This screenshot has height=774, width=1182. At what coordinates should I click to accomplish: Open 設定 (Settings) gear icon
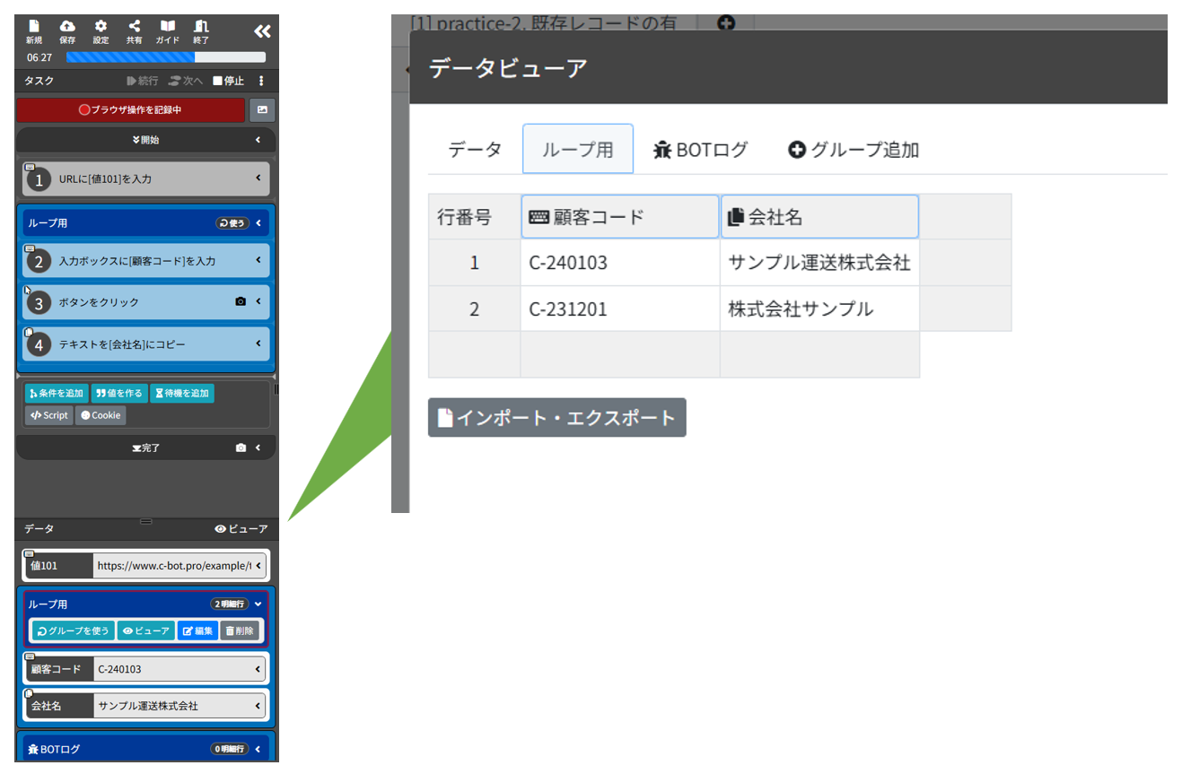tap(101, 31)
